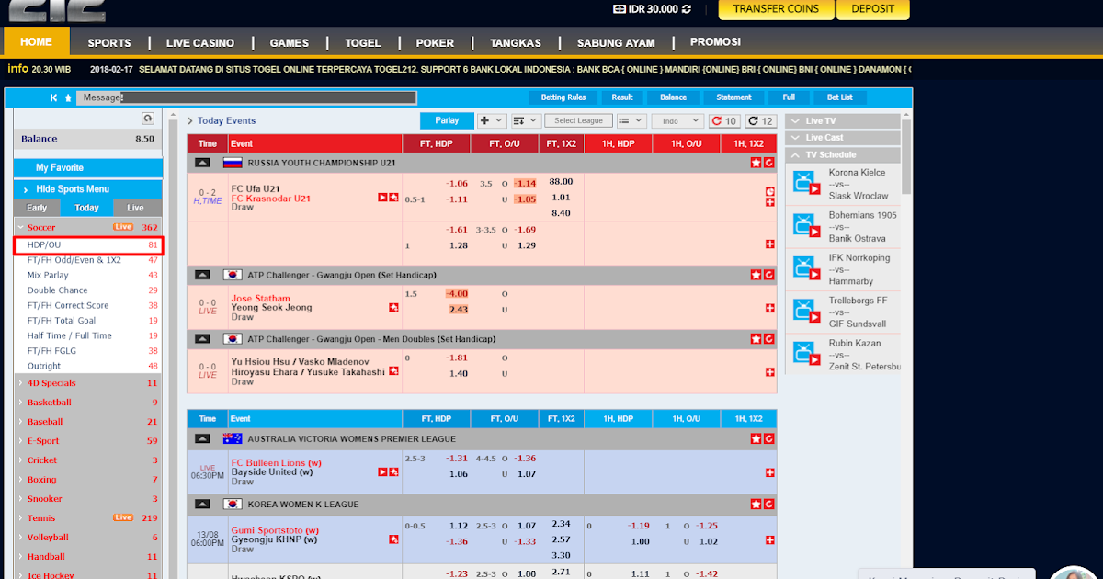This screenshot has height=579, width=1103.
Task: Open live TV for Trelleborgs FF match
Action: [x=806, y=312]
